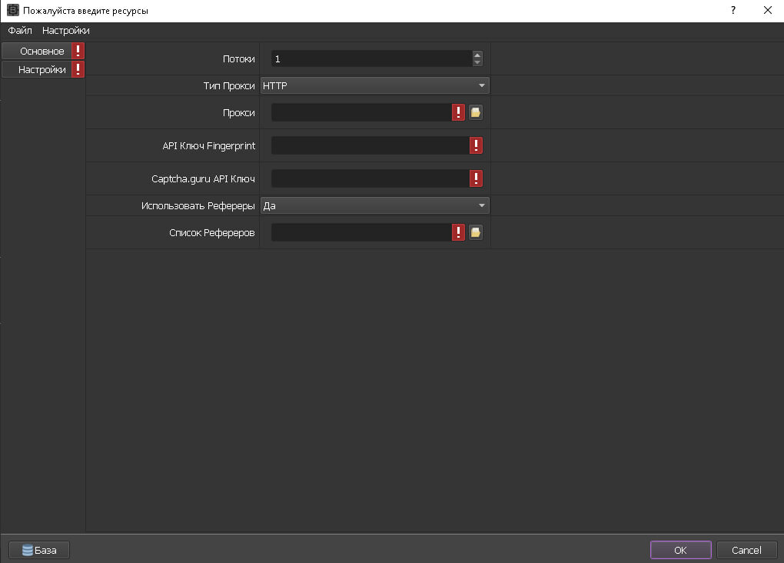Image resolution: width=784 pixels, height=563 pixels.
Task: Open the Настройки menu in menu bar
Action: pos(66,31)
